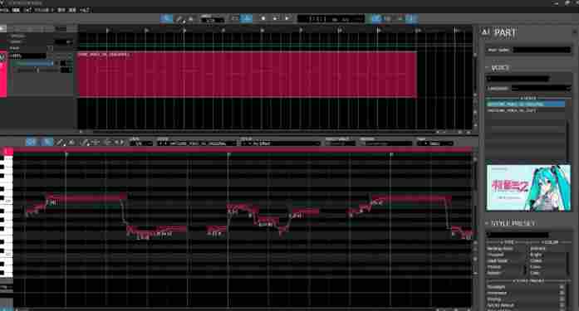Open the No Effect dropdown
This screenshot has width=579, height=311.
click(x=280, y=143)
